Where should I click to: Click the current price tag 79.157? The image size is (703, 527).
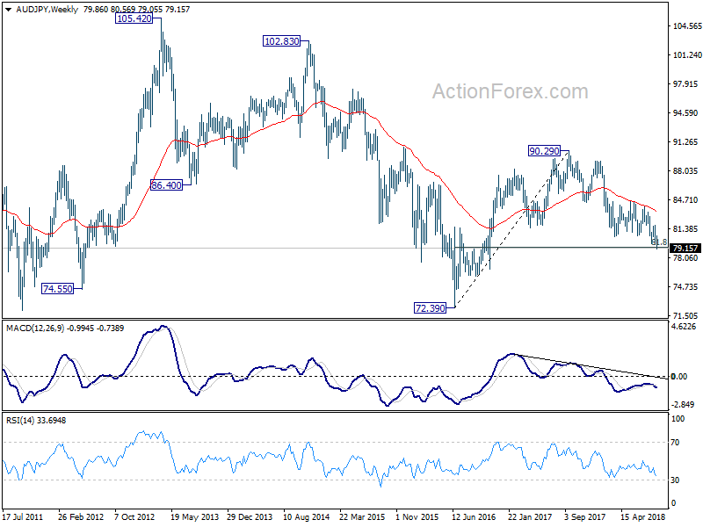click(685, 248)
